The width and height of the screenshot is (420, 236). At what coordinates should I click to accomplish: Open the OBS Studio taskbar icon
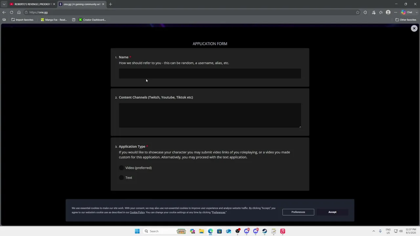click(x=238, y=231)
